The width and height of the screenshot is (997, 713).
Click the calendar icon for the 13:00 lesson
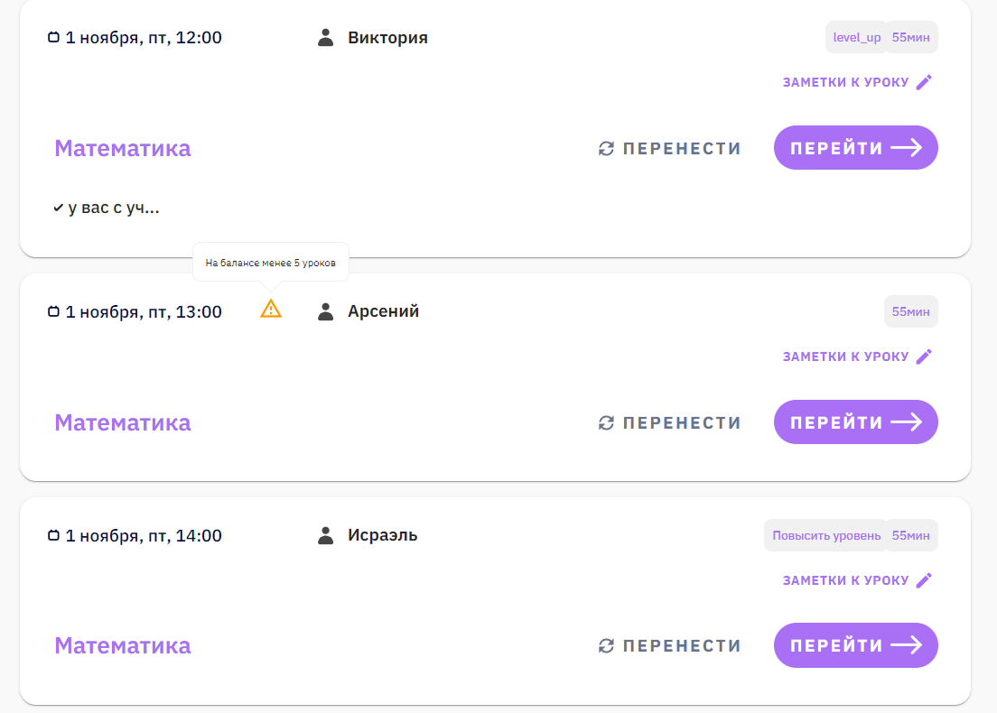click(x=53, y=312)
